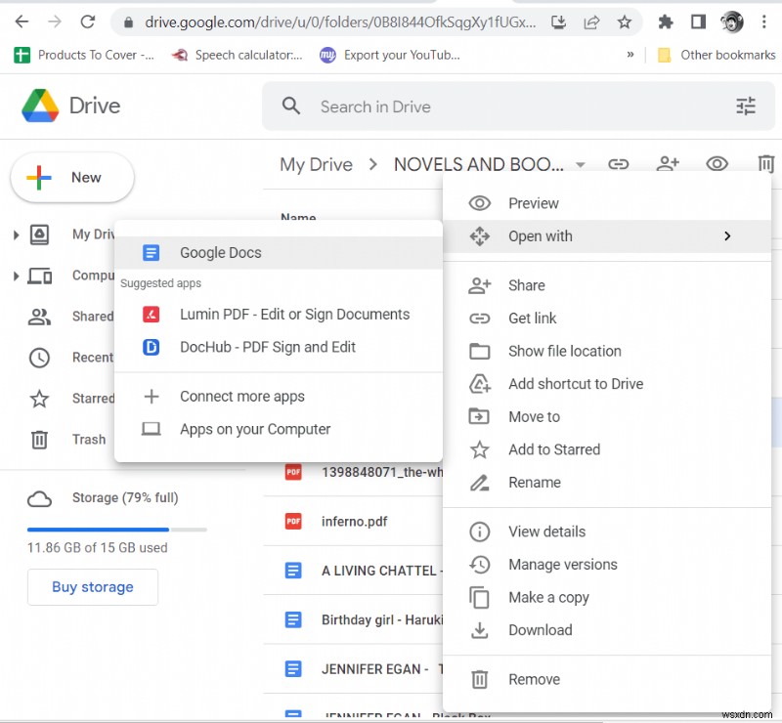Click the trash icon in the top toolbar
Screen dimensions: 782x723
pos(766,164)
